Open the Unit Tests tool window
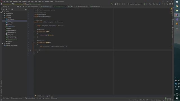This screenshot has width=180, height=101. (x=46, y=98)
